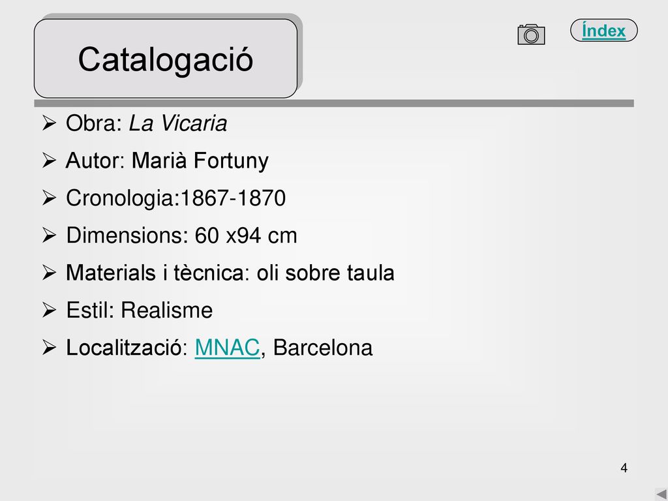668x501 pixels.
Task: Click the arrow bullet beside Autor
Action: click(50, 160)
